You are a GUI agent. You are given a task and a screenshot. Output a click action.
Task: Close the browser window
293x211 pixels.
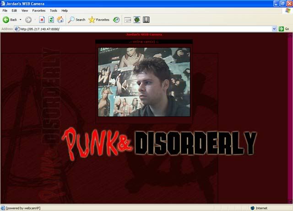289,4
